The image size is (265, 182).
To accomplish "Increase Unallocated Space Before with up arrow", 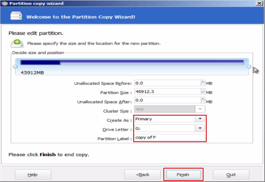I will click(x=203, y=82).
